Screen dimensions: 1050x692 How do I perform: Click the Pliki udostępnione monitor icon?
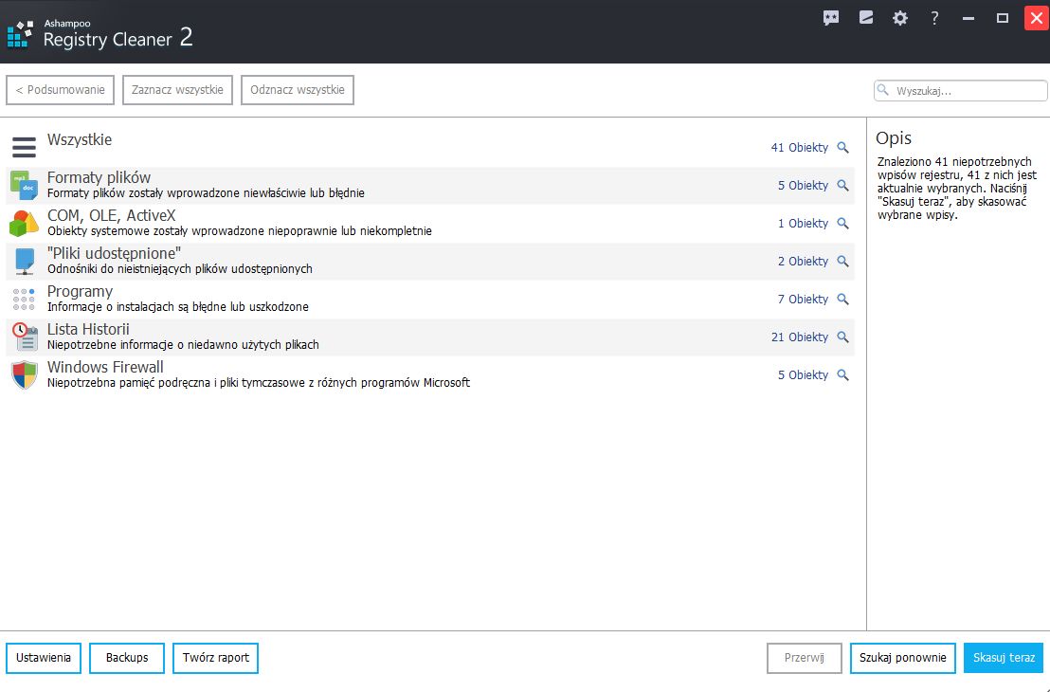[x=23, y=261]
